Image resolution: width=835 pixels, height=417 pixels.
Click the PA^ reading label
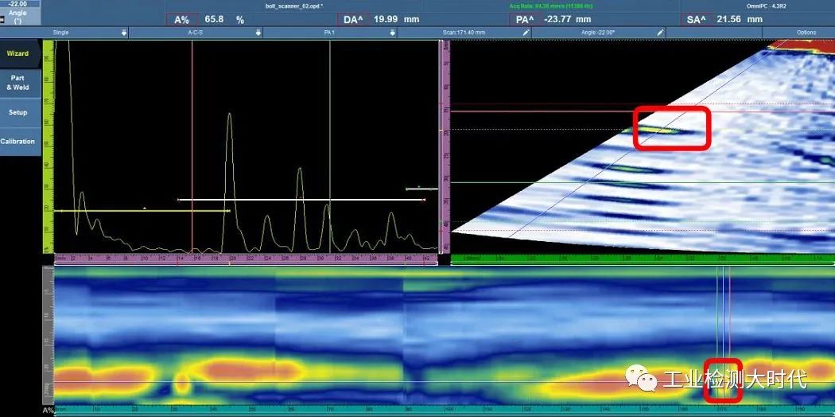(x=524, y=20)
